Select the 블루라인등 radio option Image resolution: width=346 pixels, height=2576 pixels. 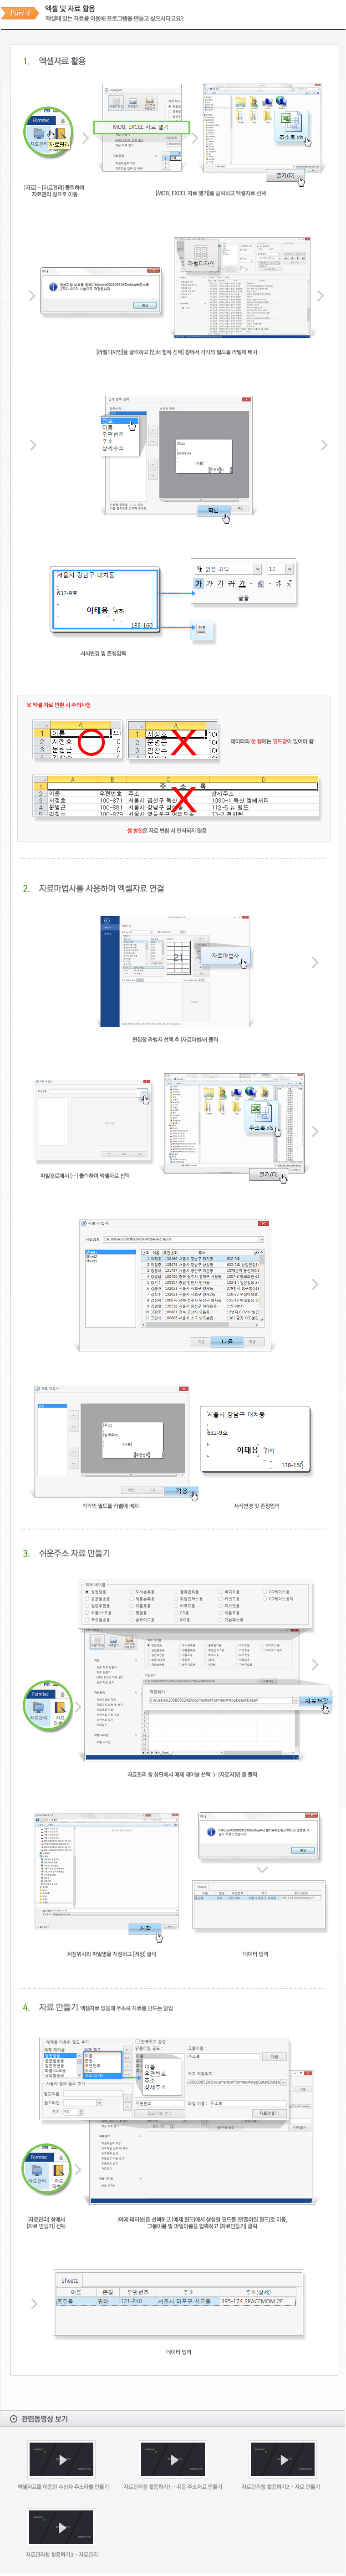pyautogui.click(x=187, y=1591)
